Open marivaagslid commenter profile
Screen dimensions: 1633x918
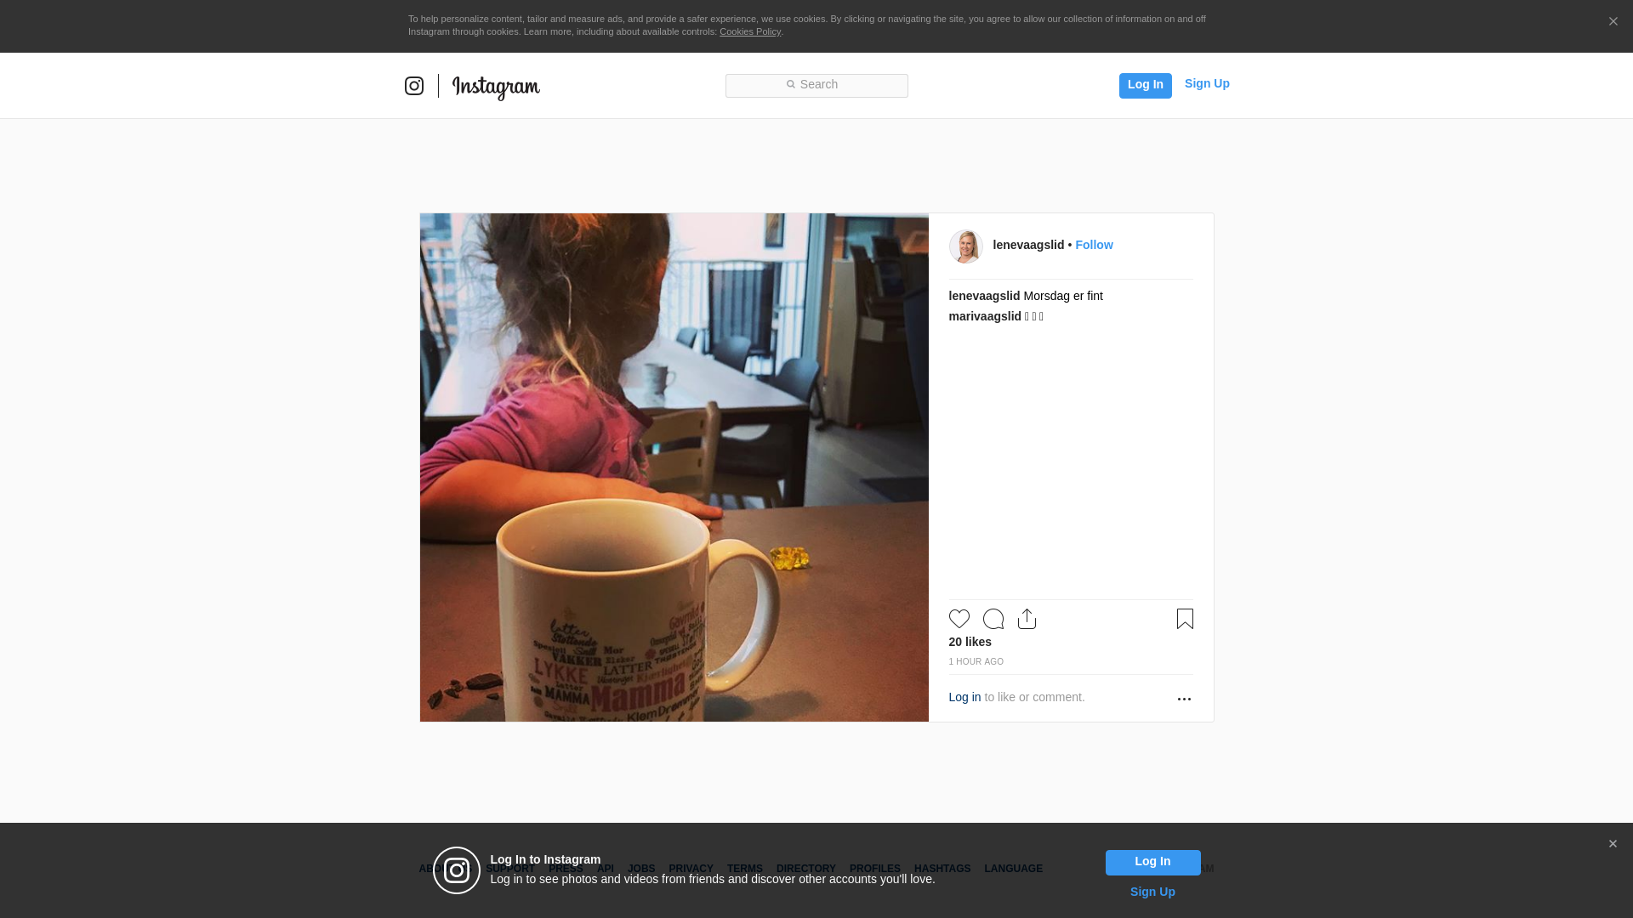(985, 316)
